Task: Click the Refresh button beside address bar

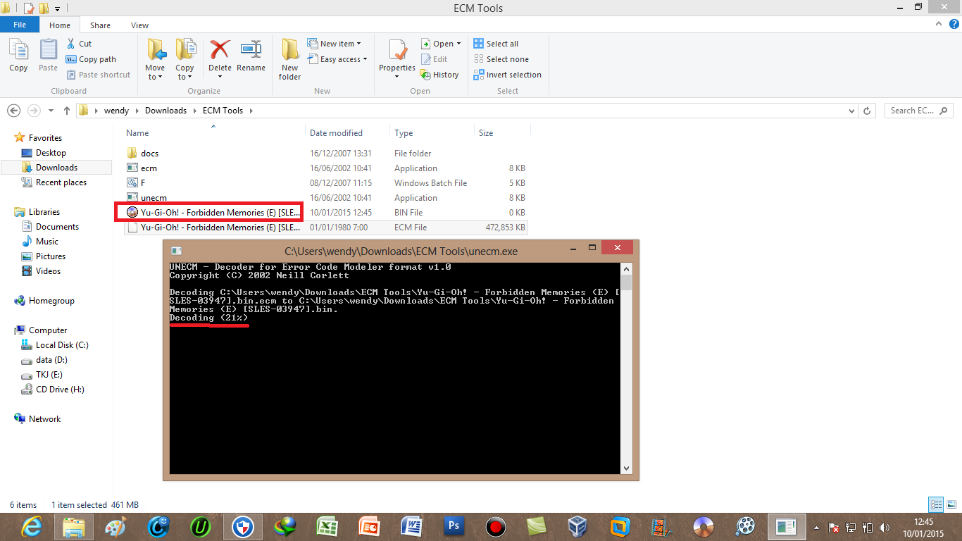Action: tap(868, 111)
